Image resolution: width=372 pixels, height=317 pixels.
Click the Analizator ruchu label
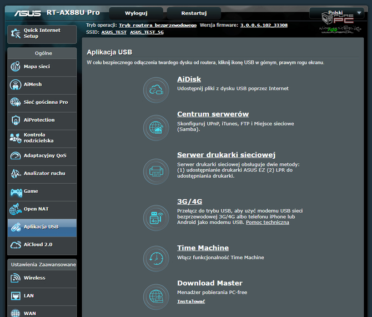coord(44,173)
